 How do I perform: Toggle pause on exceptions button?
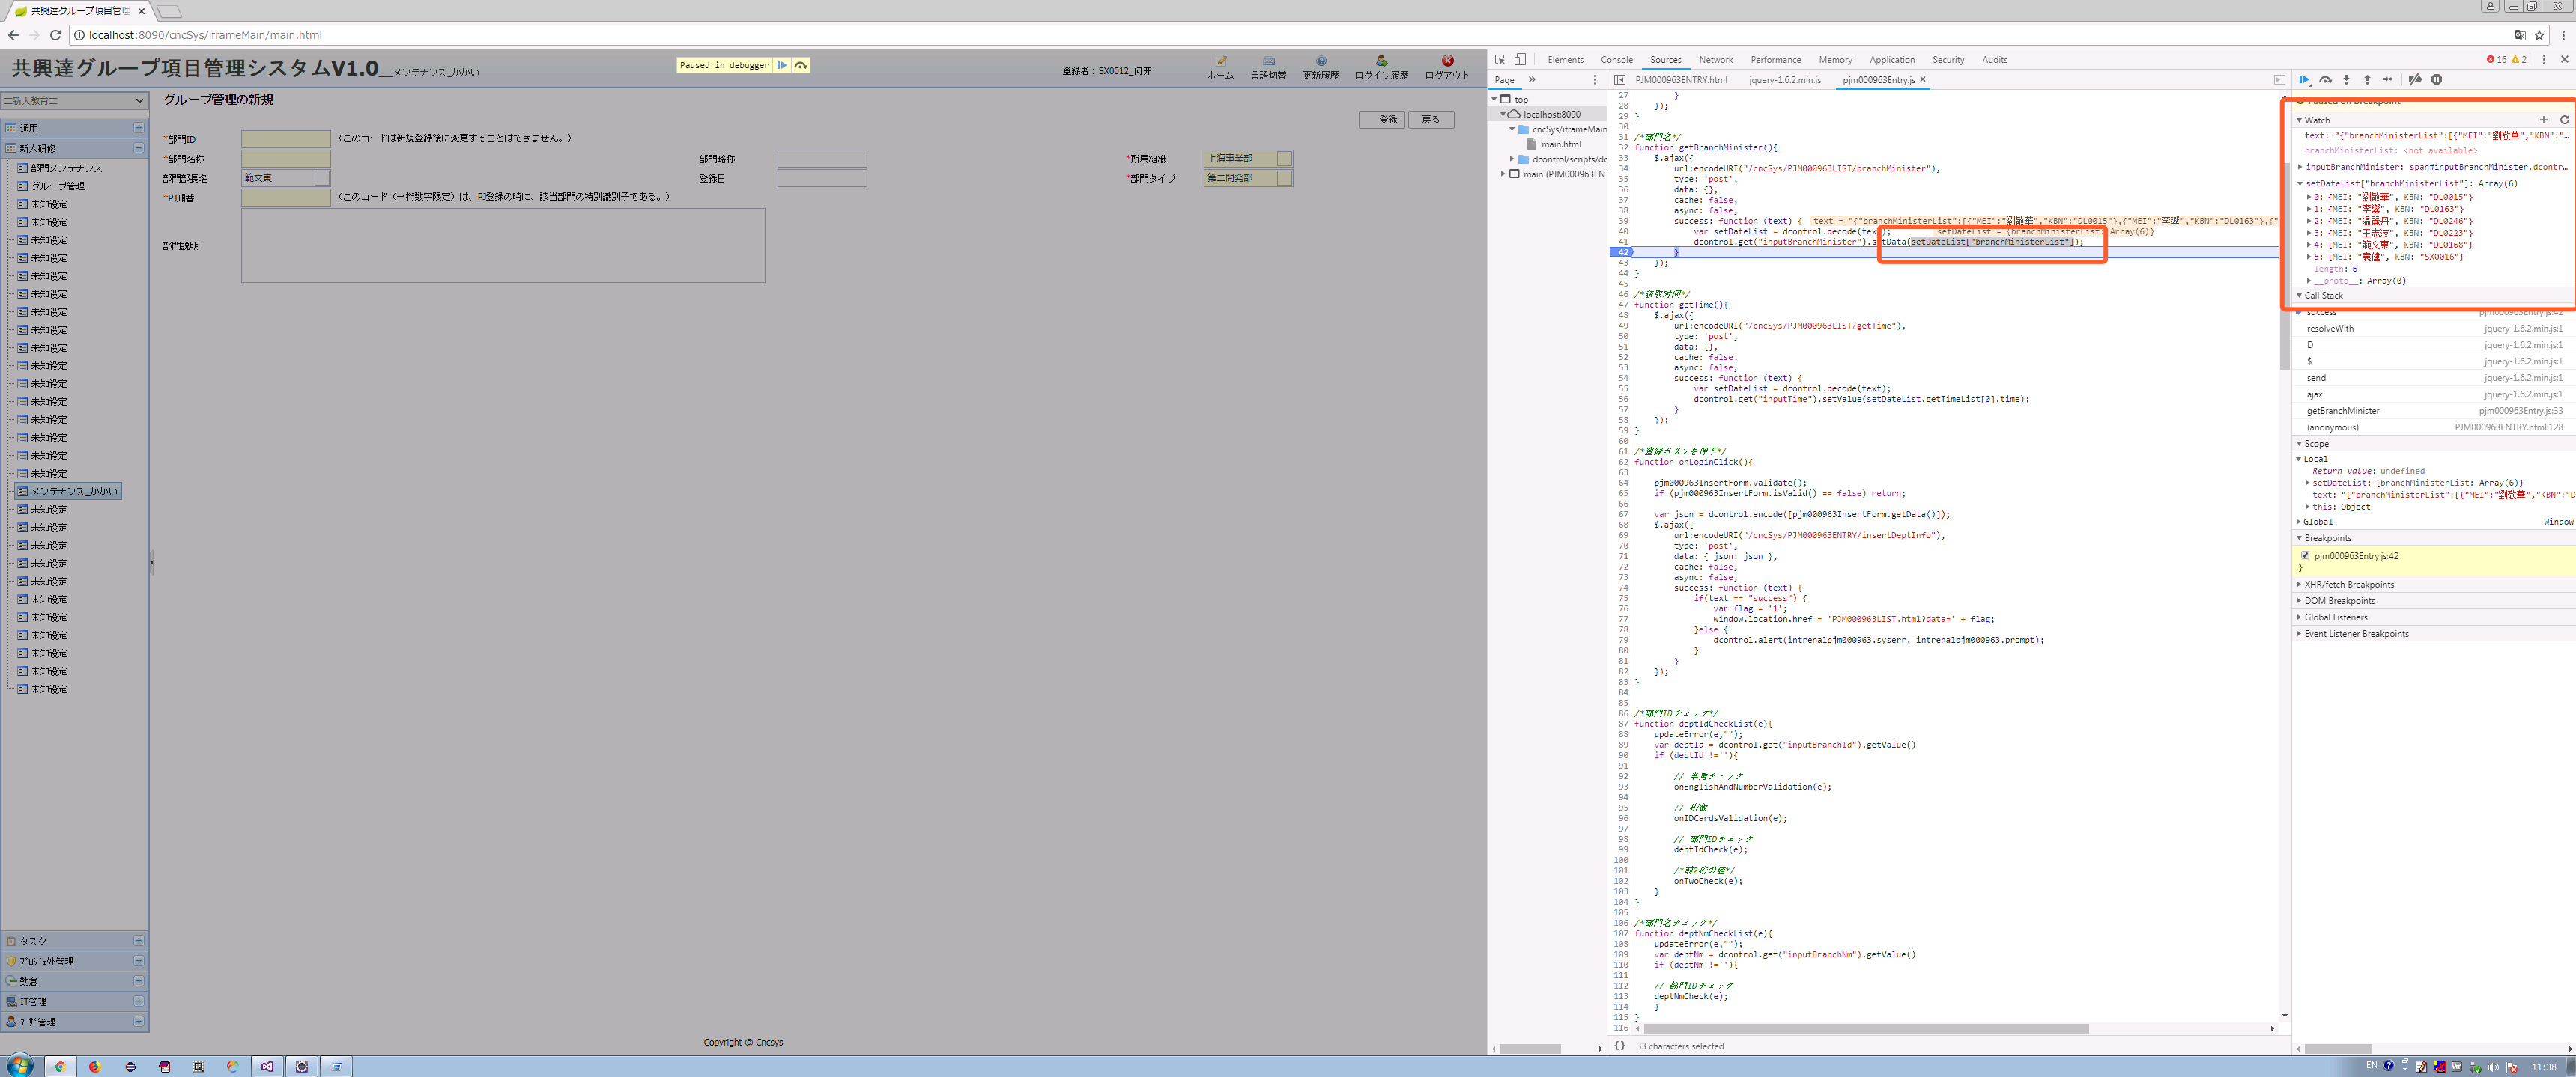coord(2436,80)
